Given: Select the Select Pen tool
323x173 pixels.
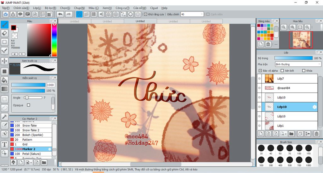Looking at the screenshot, I should [x=4, y=125].
